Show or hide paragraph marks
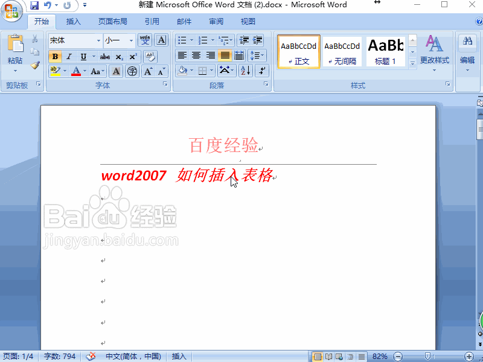 262,71
